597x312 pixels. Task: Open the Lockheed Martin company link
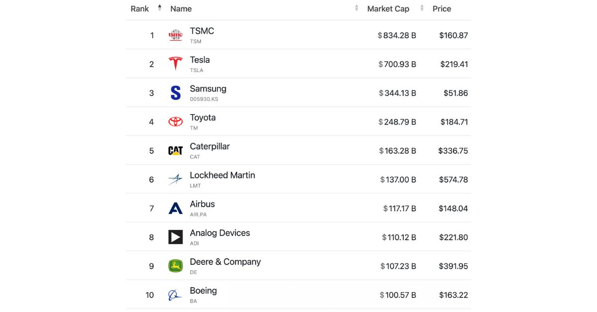pyautogui.click(x=222, y=175)
